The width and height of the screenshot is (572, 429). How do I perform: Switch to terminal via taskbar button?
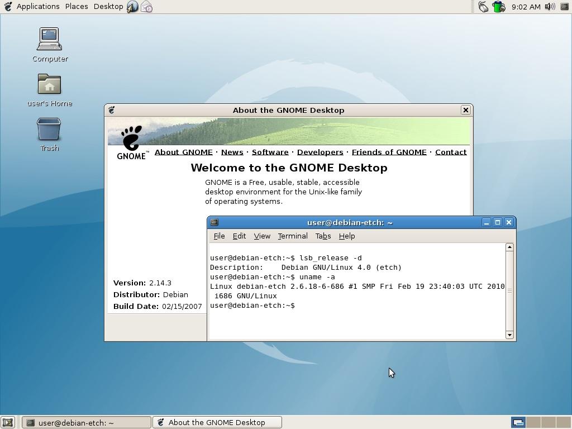pyautogui.click(x=87, y=422)
